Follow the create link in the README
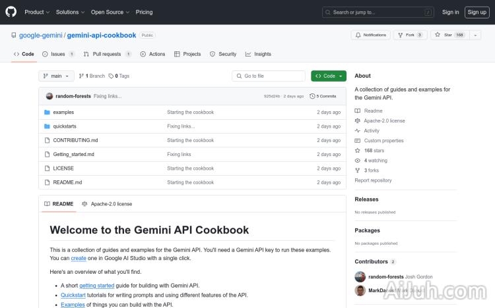 pos(79,258)
